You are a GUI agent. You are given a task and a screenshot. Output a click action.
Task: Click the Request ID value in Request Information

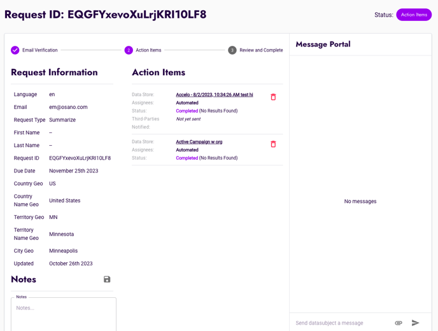(x=80, y=158)
